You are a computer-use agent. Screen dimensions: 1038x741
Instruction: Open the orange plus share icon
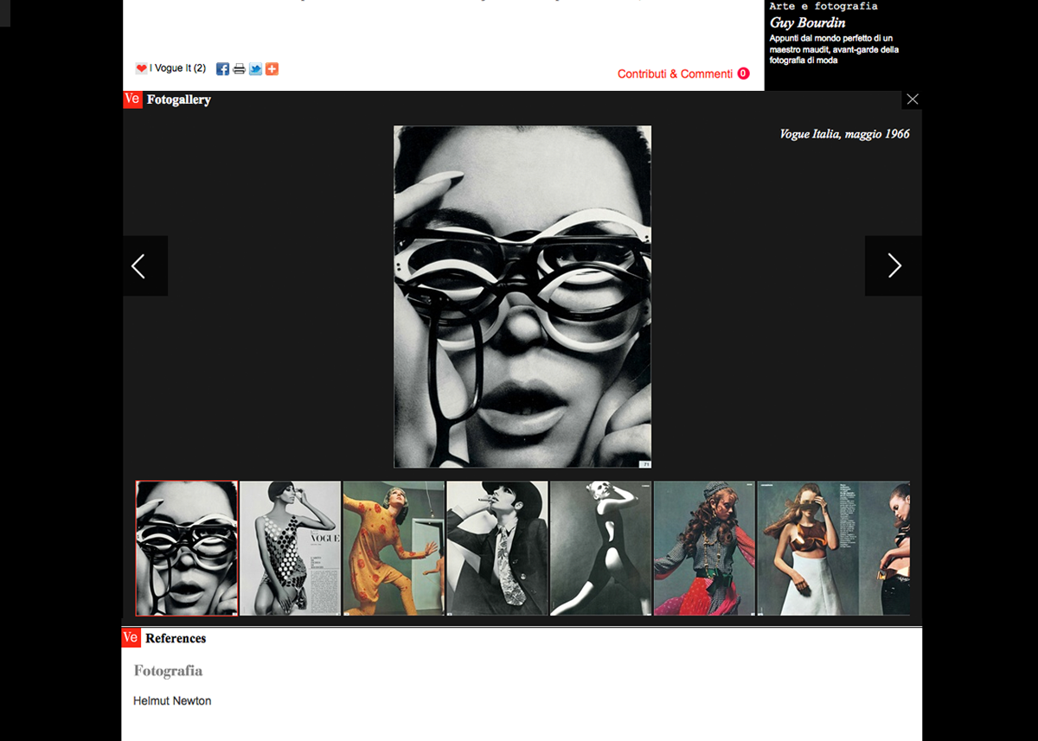tap(272, 69)
